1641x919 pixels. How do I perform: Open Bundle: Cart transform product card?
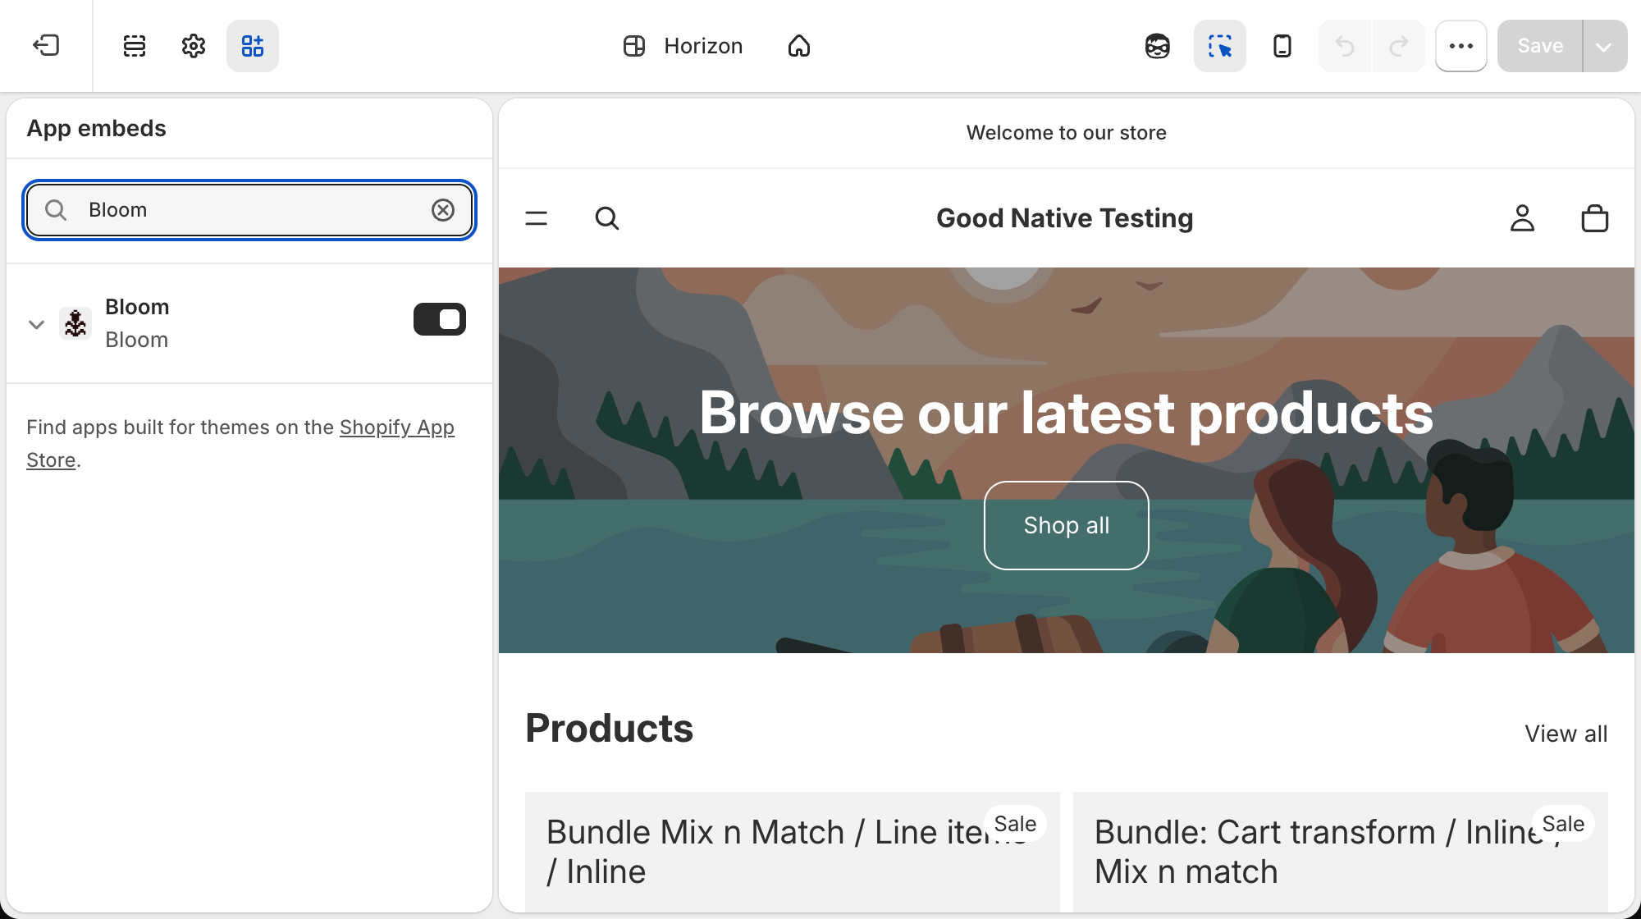1341,852
